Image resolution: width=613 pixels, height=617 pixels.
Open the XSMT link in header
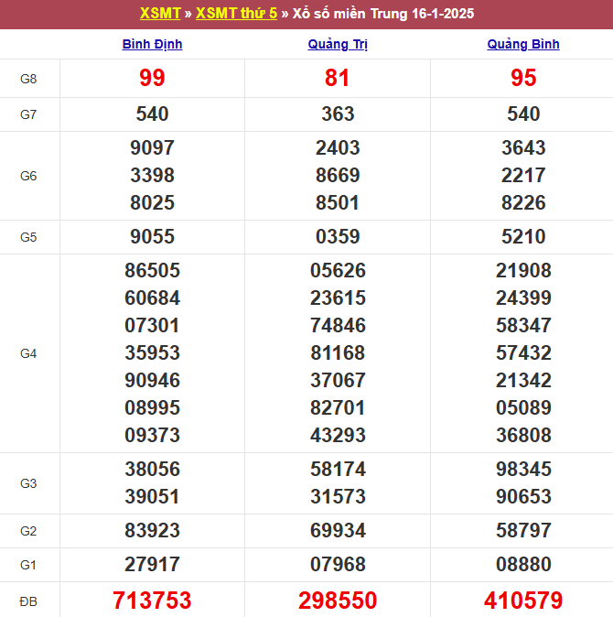[x=160, y=14]
